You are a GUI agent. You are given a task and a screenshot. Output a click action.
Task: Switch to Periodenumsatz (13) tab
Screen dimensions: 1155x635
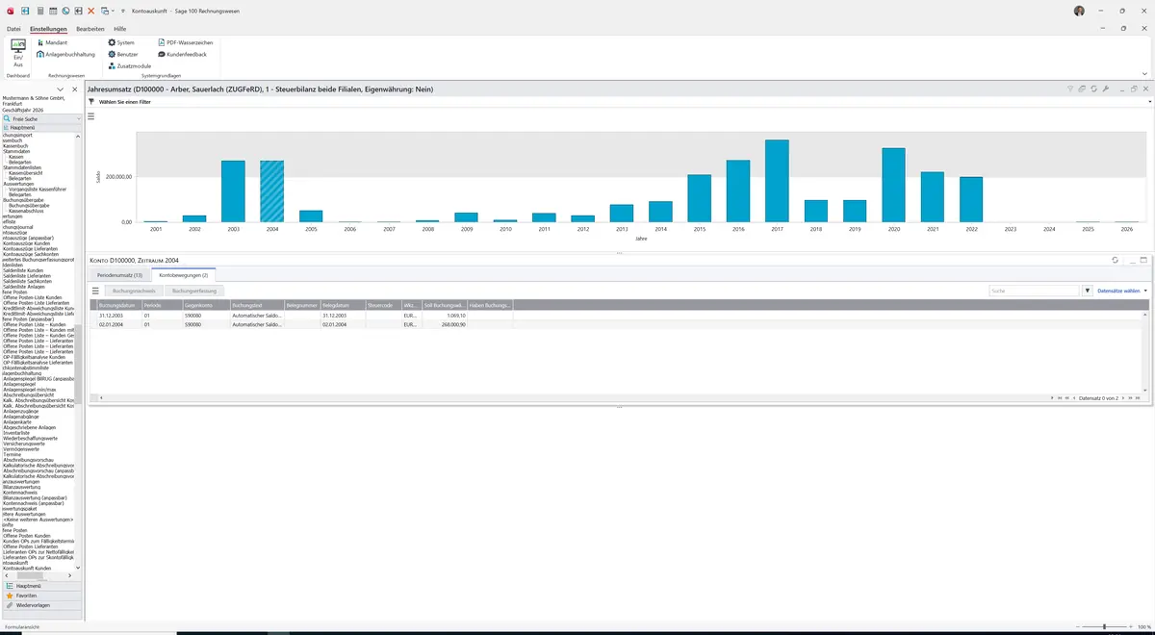click(120, 275)
